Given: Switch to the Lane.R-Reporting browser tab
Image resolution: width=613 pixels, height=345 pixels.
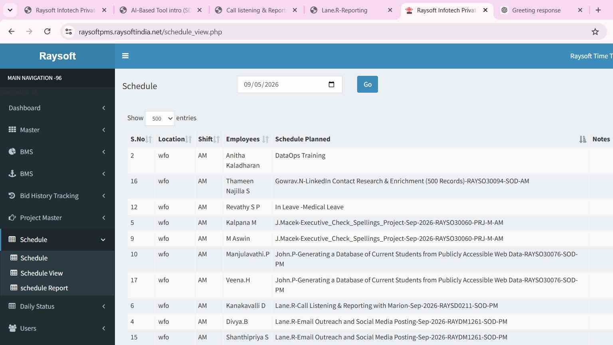Looking at the screenshot, I should pyautogui.click(x=344, y=10).
